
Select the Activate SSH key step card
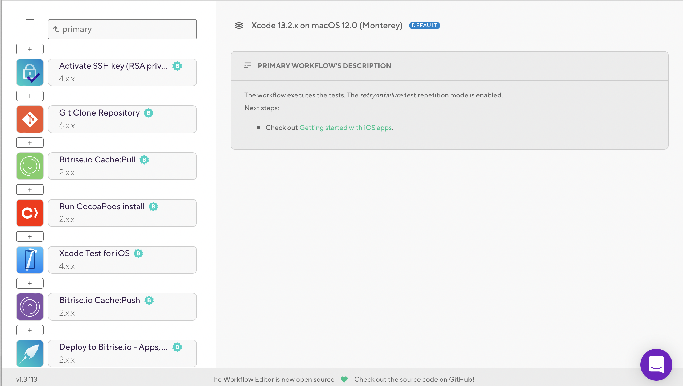(122, 72)
